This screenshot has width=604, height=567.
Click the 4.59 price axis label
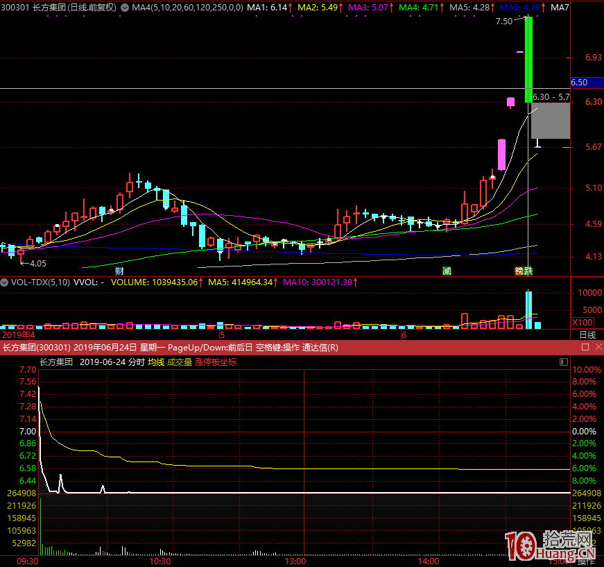pos(593,224)
